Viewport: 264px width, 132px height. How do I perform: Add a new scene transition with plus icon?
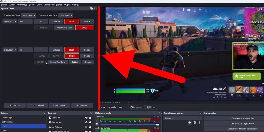click(x=189, y=123)
